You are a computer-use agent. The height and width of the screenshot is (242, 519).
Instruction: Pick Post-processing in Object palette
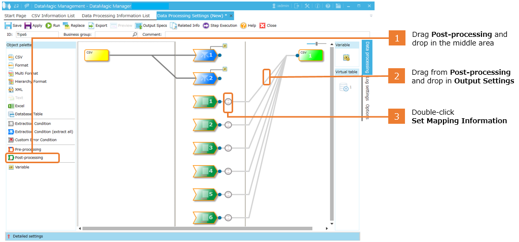(x=29, y=158)
